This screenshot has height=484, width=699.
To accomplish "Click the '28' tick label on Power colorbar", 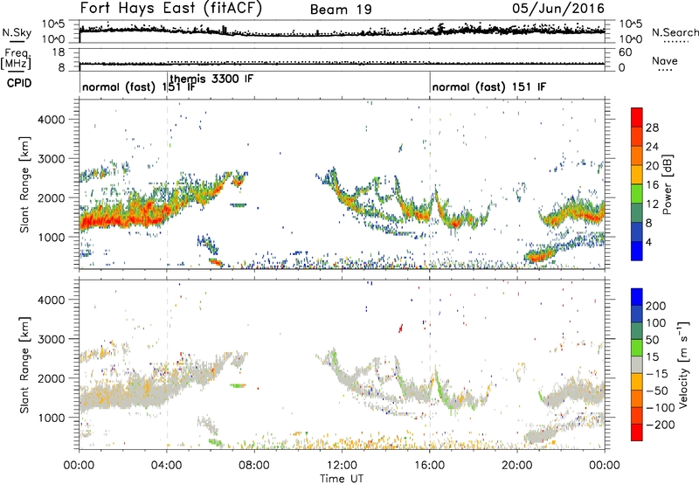I will pos(652,128).
